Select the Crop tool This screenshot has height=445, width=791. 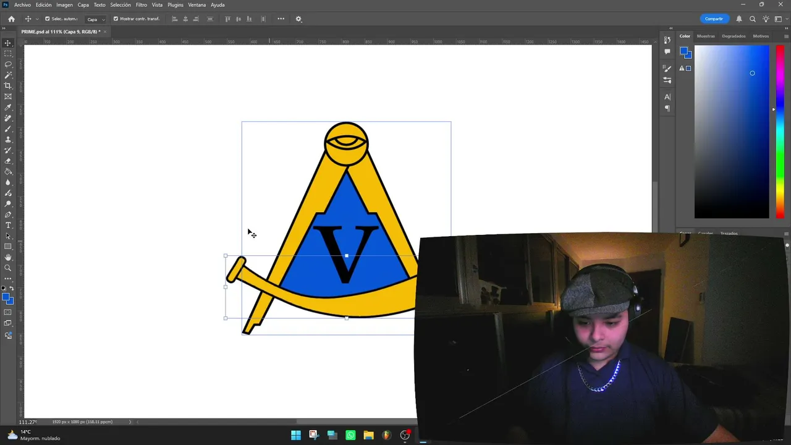point(8,86)
